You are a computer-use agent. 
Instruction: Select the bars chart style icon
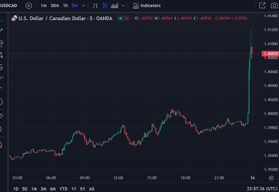95,6
